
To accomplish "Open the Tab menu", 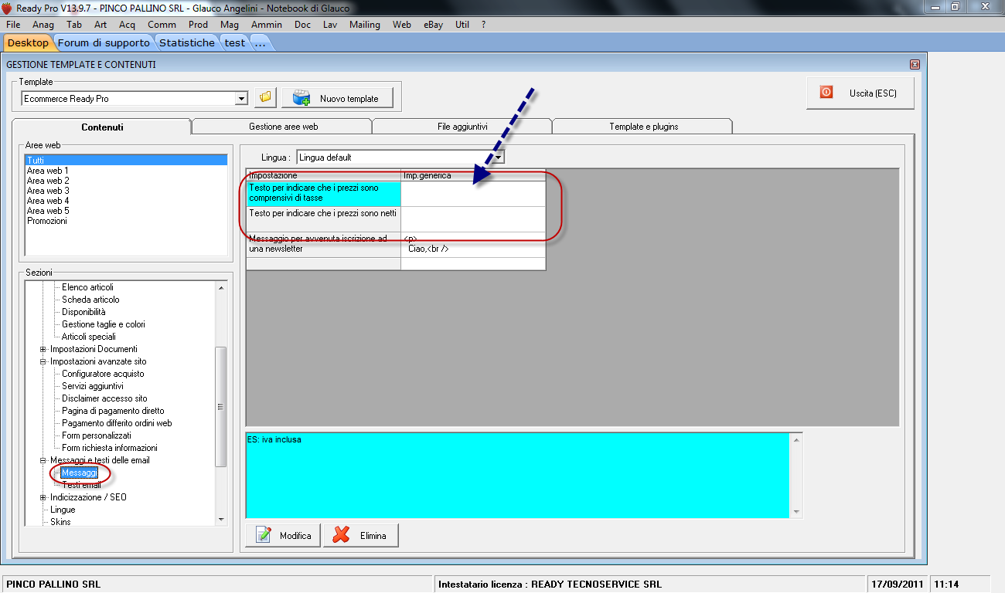I will pos(74,25).
